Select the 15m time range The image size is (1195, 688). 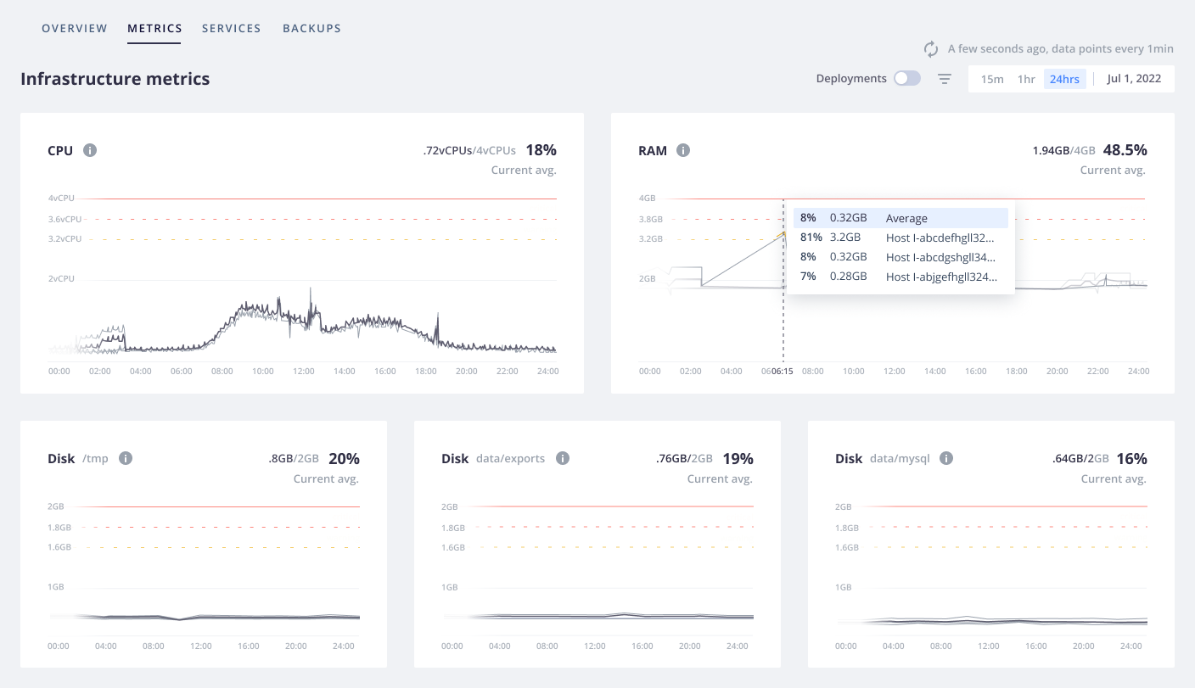(x=992, y=79)
